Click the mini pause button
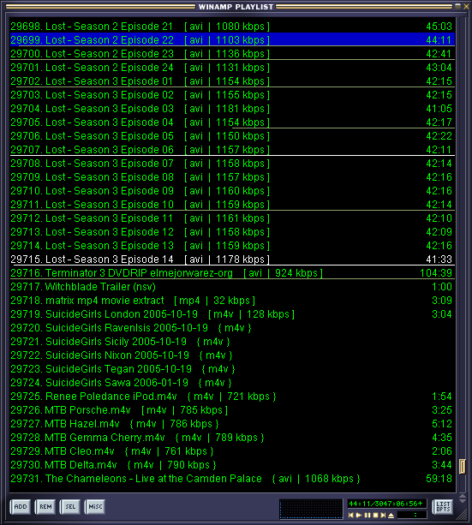This screenshot has height=525, width=472. (x=367, y=515)
